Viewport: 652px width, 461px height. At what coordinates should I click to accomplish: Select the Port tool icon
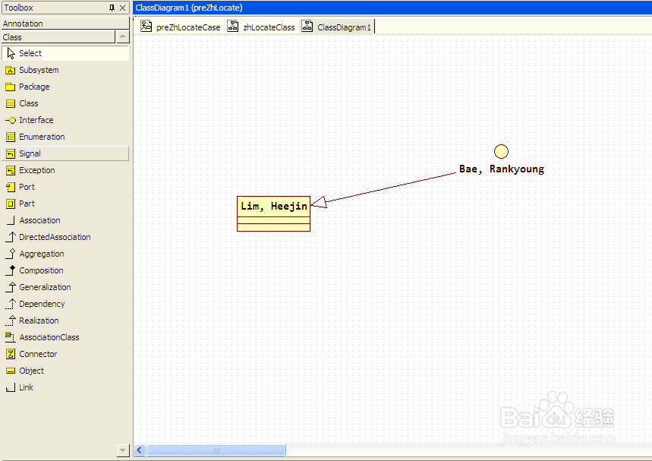tap(11, 187)
